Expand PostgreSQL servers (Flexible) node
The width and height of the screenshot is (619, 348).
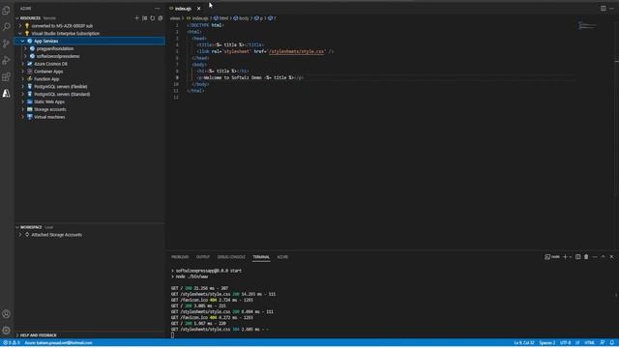point(23,86)
